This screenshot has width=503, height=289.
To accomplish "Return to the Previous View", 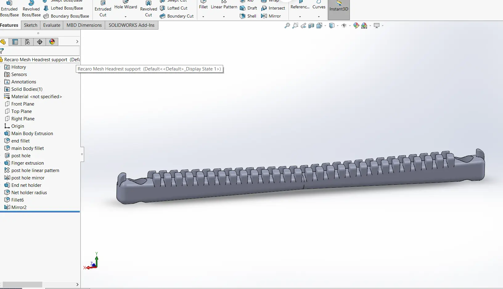I will coord(303,26).
